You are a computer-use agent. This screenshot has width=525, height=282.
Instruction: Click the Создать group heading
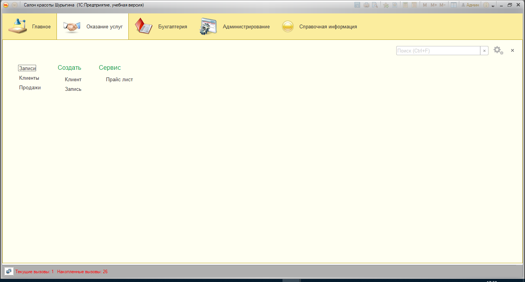[70, 67]
